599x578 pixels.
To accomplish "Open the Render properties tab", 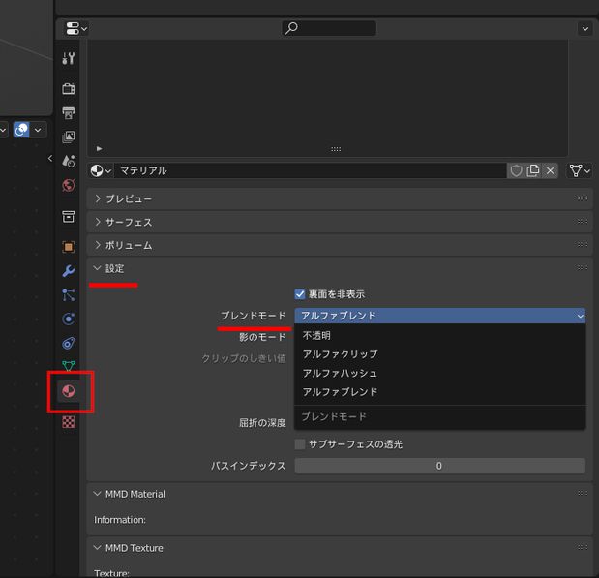I will pos(69,89).
